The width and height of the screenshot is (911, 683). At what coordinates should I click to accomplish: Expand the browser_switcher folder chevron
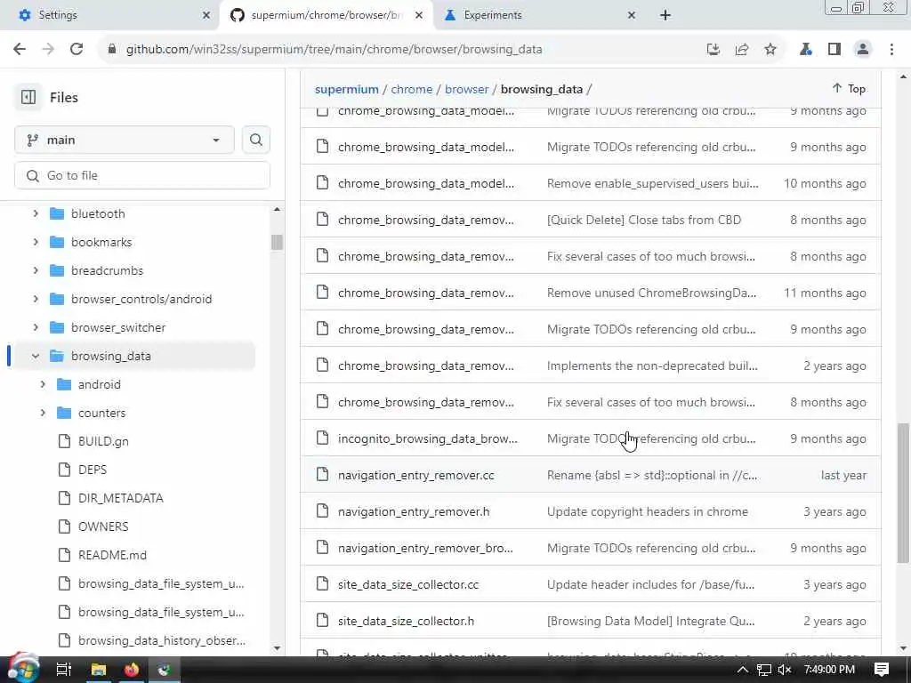36,327
